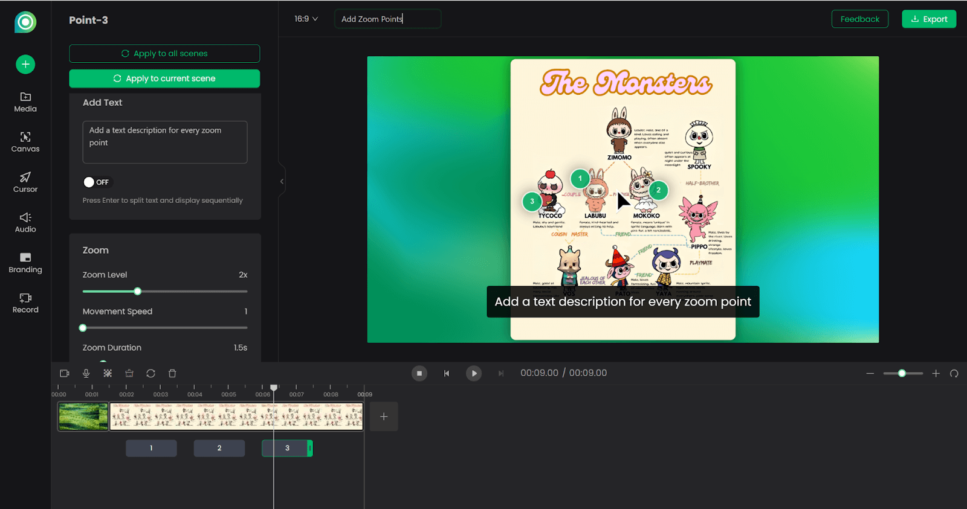Open the Record panel
The image size is (967, 509).
(25, 303)
